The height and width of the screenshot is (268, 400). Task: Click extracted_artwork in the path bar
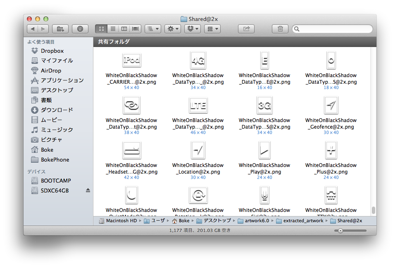pos(300,221)
